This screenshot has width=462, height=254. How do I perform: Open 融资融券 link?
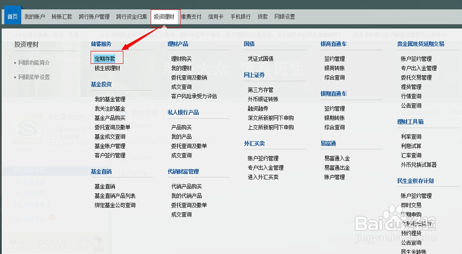pyautogui.click(x=258, y=109)
